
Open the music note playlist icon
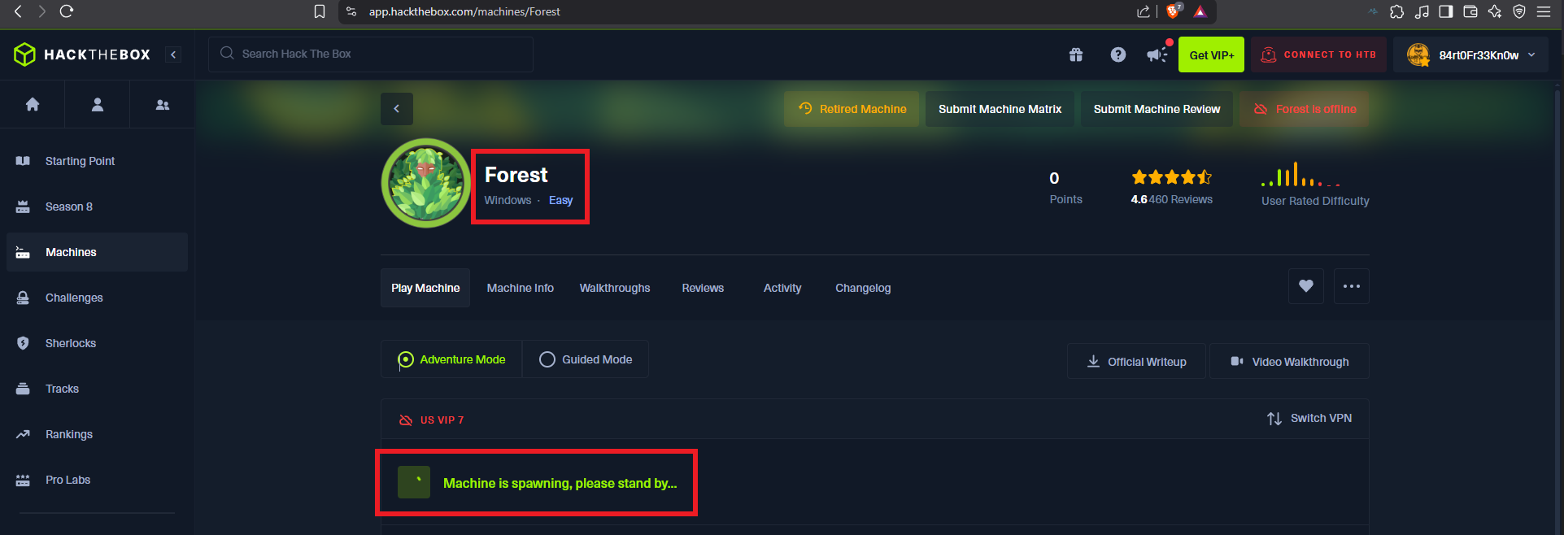tap(1422, 11)
